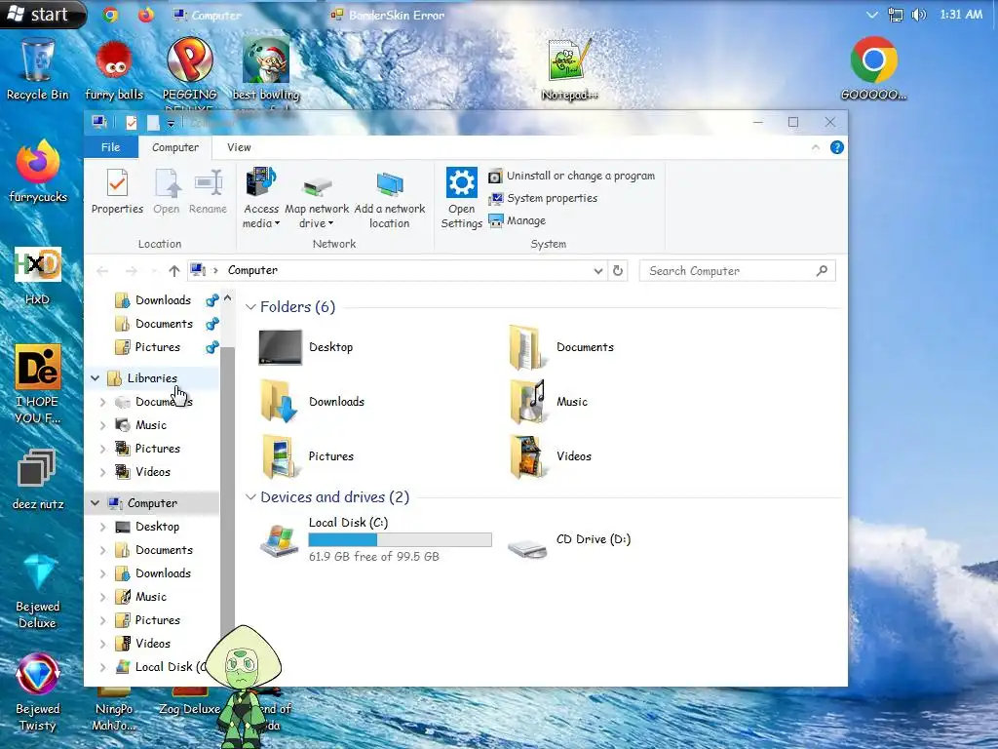The width and height of the screenshot is (998, 749).
Task: Open Notepad++ desktop shortcut
Action: [x=569, y=69]
